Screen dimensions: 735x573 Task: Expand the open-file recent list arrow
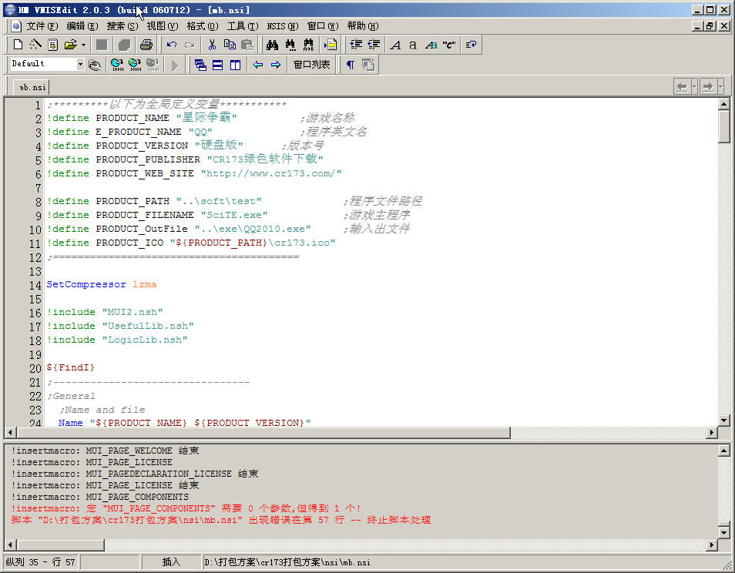[x=83, y=45]
